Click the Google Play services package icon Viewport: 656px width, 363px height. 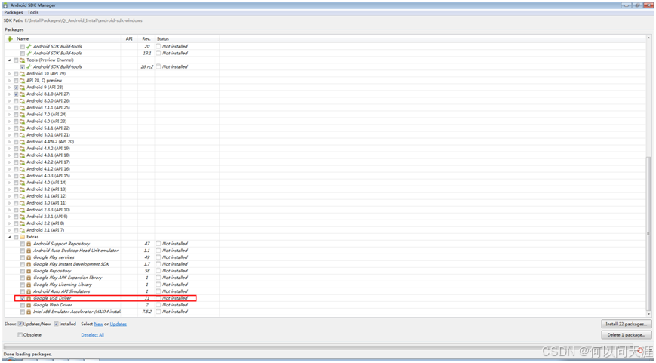coord(29,257)
